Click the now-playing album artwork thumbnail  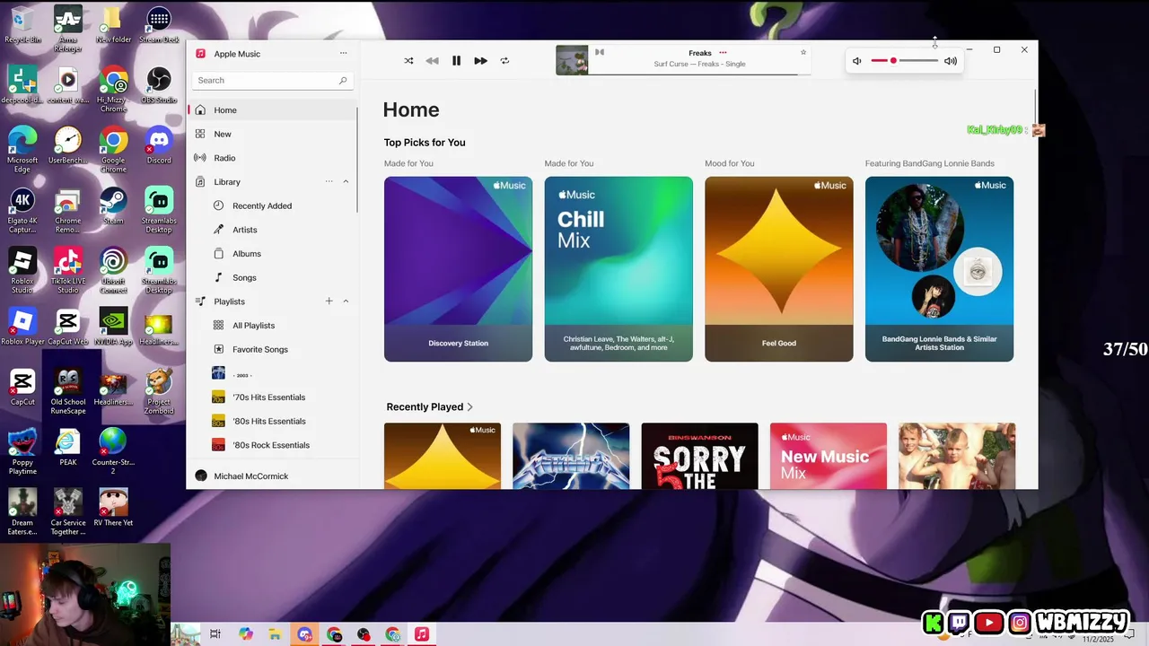pos(572,60)
